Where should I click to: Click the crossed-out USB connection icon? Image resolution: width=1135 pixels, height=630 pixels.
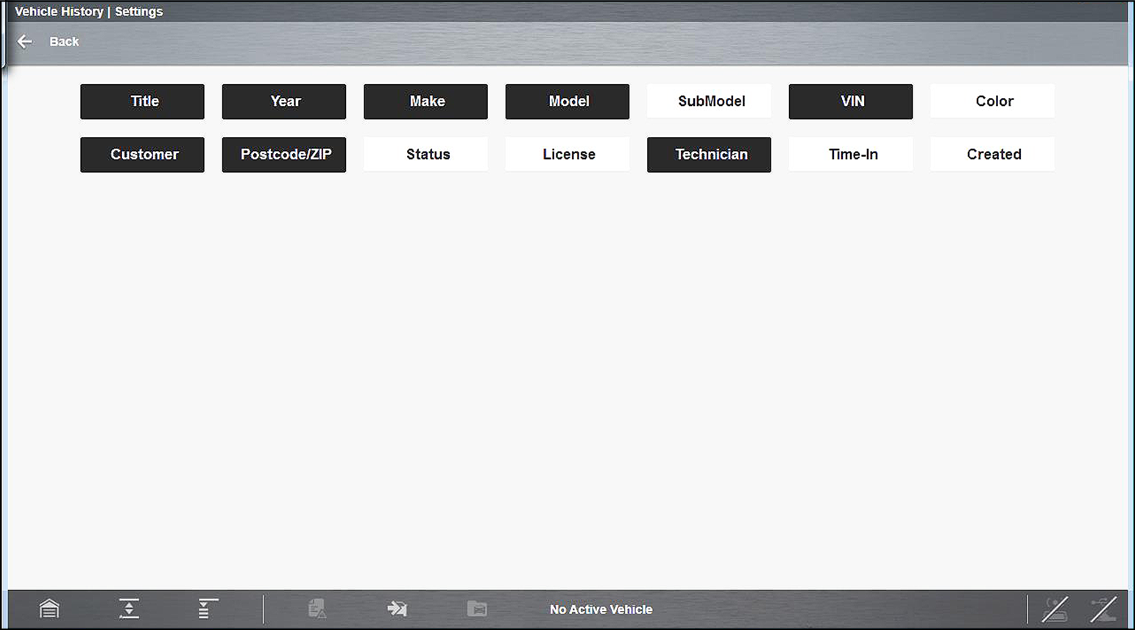(x=1103, y=609)
